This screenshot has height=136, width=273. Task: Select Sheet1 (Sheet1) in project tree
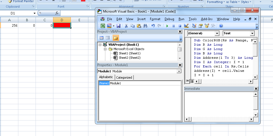pos(130,53)
